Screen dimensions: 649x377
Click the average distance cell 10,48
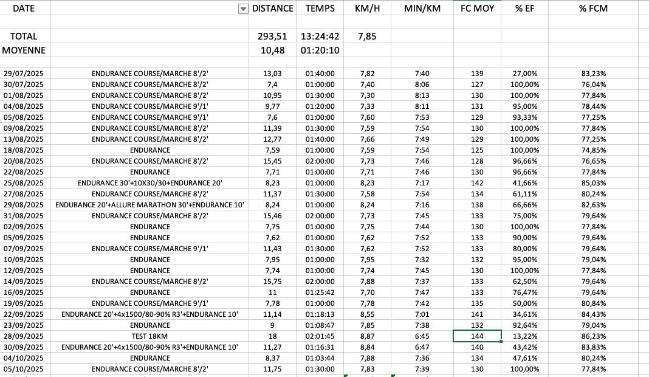pyautogui.click(x=273, y=50)
